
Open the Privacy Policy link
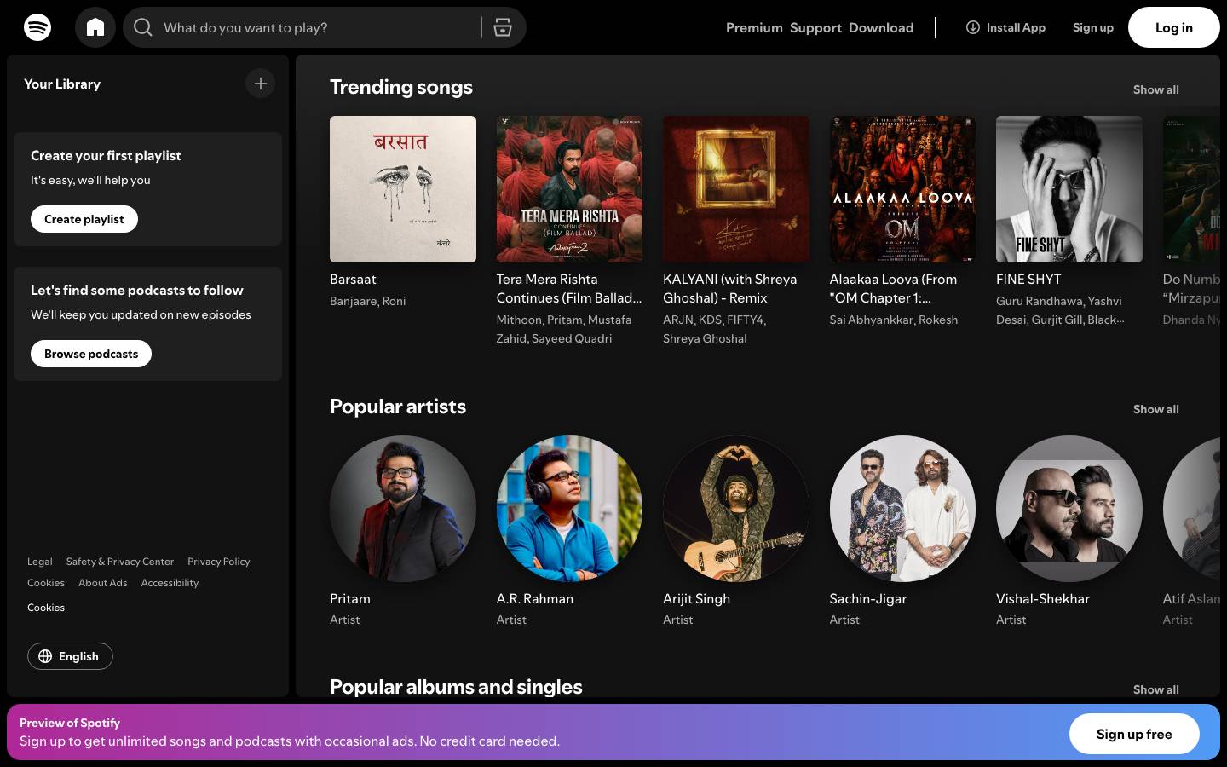[x=219, y=562]
